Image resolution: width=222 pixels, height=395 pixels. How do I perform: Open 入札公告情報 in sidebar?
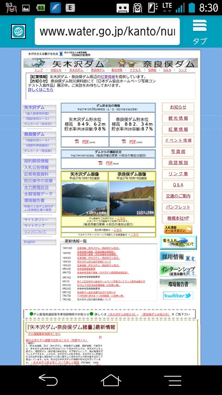tap(39, 168)
